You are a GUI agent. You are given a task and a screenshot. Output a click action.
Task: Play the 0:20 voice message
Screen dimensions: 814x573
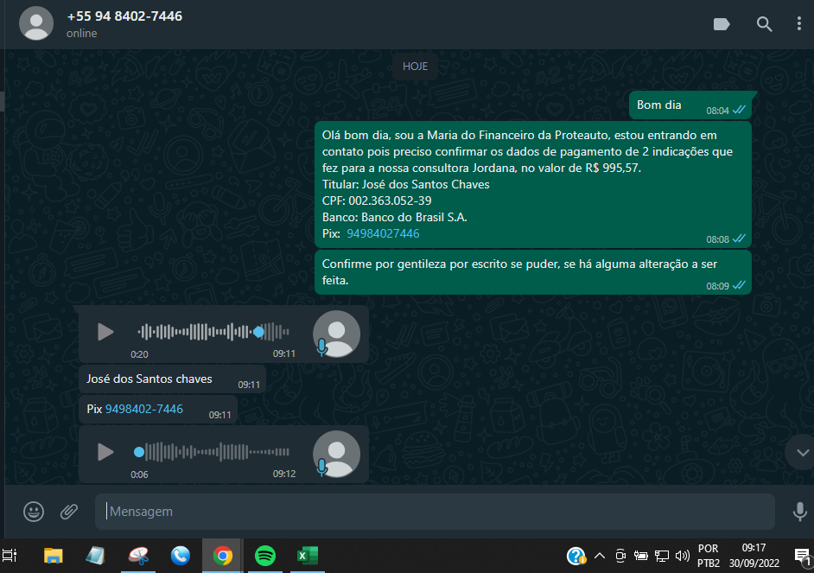[105, 332]
